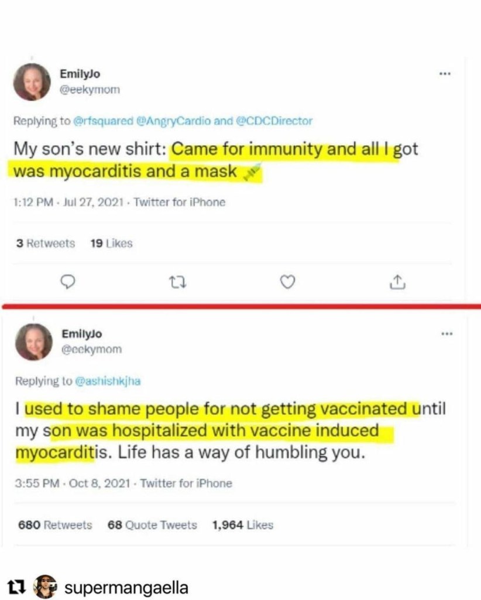This screenshot has width=481, height=600.
Task: Open EmilyJo's avatar on first tweet
Action: pos(32,82)
